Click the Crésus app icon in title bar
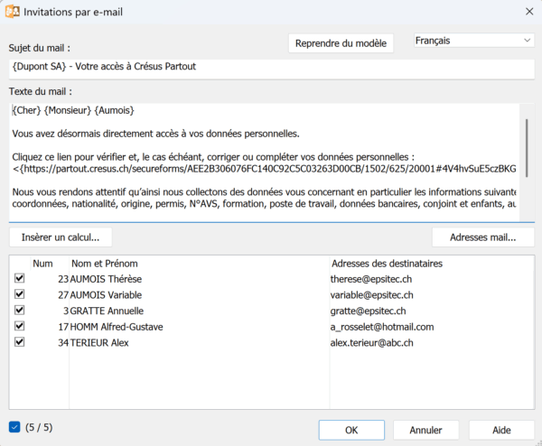 pos(14,12)
